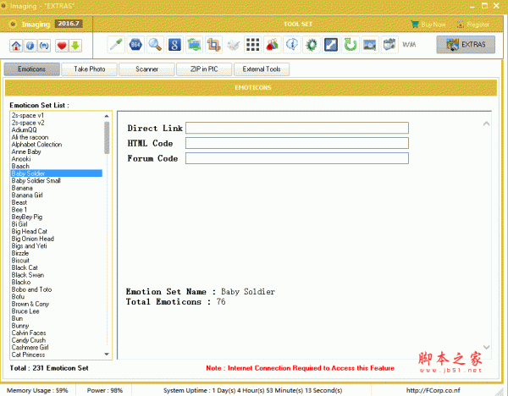Click the blue Google search icon
Image resolution: width=508 pixels, height=396 pixels.
174,44
